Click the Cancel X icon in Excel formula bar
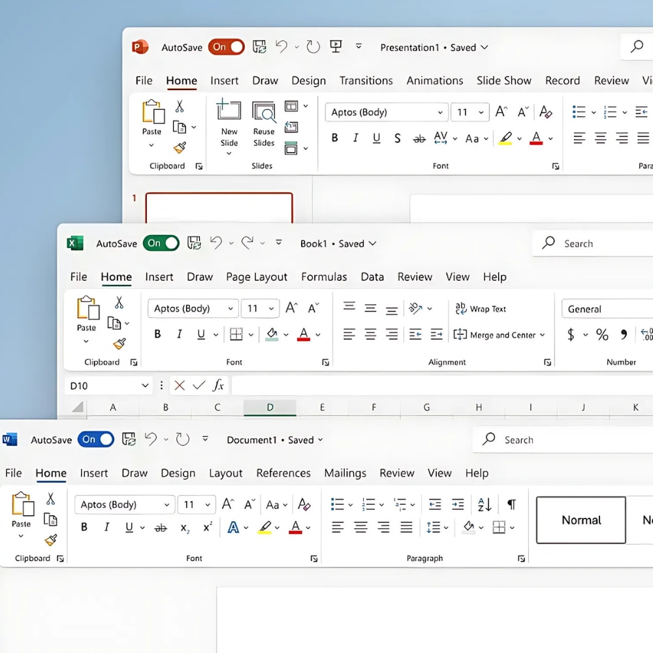This screenshot has height=653, width=653. pos(180,385)
